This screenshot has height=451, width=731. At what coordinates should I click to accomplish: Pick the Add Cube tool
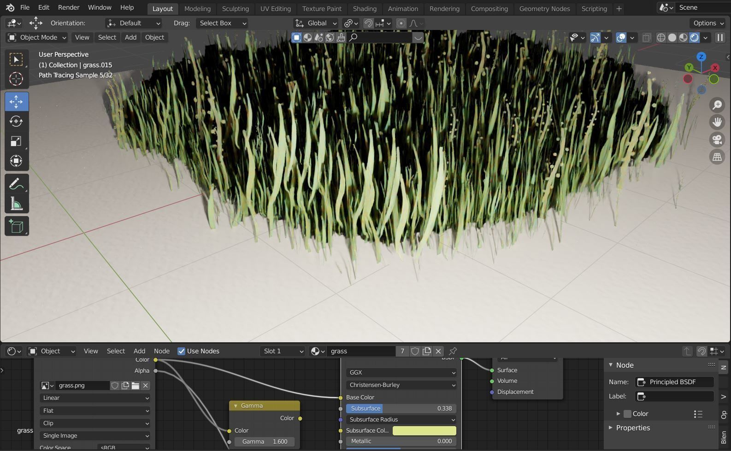(x=16, y=226)
